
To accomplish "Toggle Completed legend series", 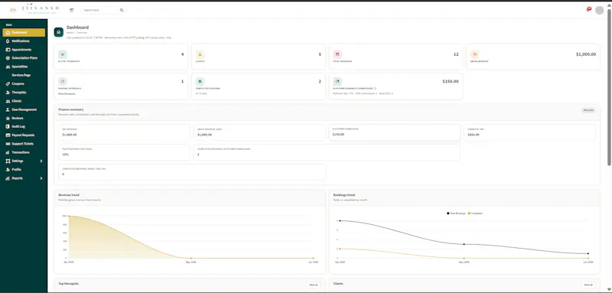I will [x=475, y=213].
